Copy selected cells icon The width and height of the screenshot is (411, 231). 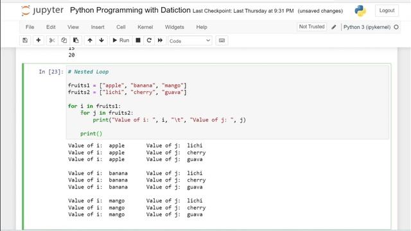pos(64,40)
